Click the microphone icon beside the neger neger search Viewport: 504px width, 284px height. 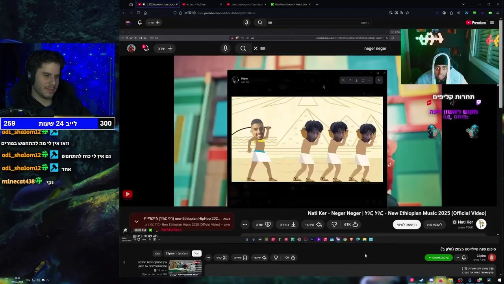(225, 48)
